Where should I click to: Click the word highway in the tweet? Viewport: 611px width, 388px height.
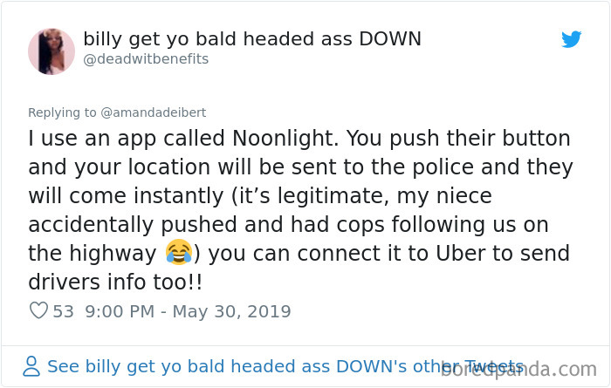click(x=113, y=254)
